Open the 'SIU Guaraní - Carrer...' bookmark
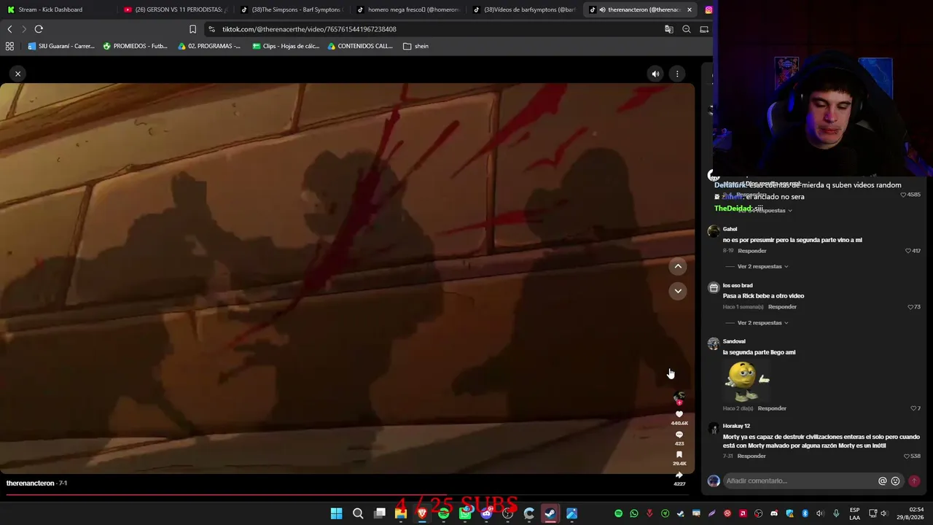 61,46
